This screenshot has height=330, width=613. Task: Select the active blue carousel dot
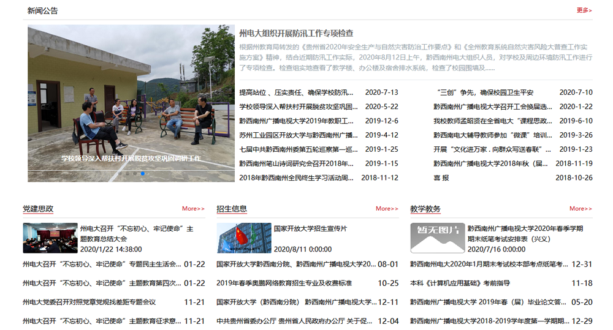[x=143, y=173]
